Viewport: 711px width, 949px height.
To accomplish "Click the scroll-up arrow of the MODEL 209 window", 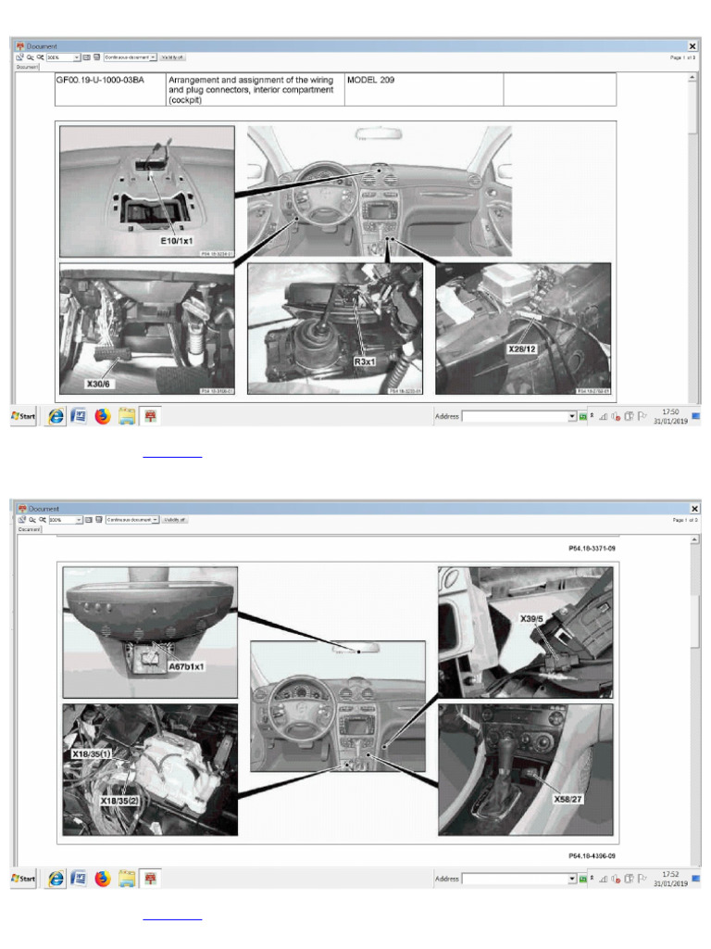I will (x=692, y=78).
